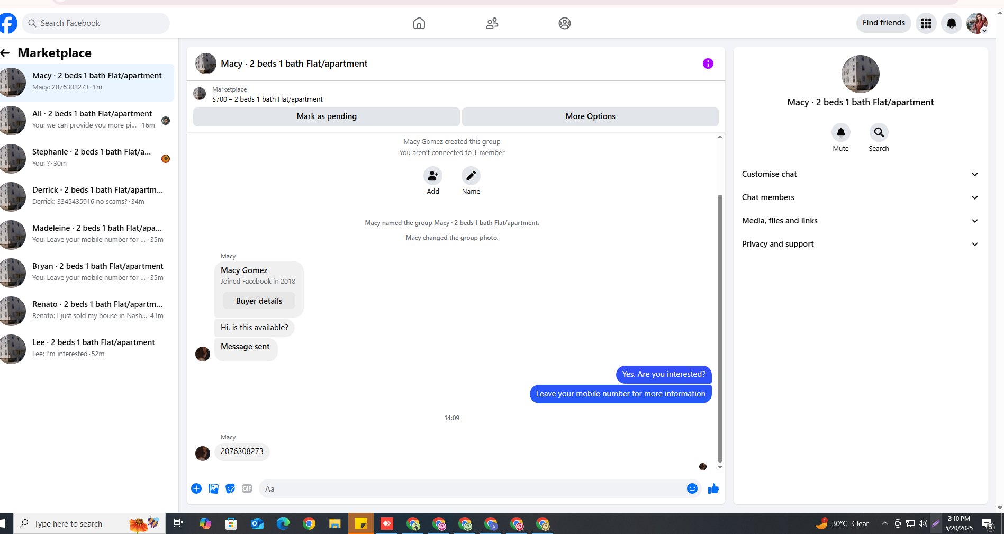This screenshot has height=534, width=1004.
Task: Open File Explorer from the taskbar
Action: [x=335, y=524]
